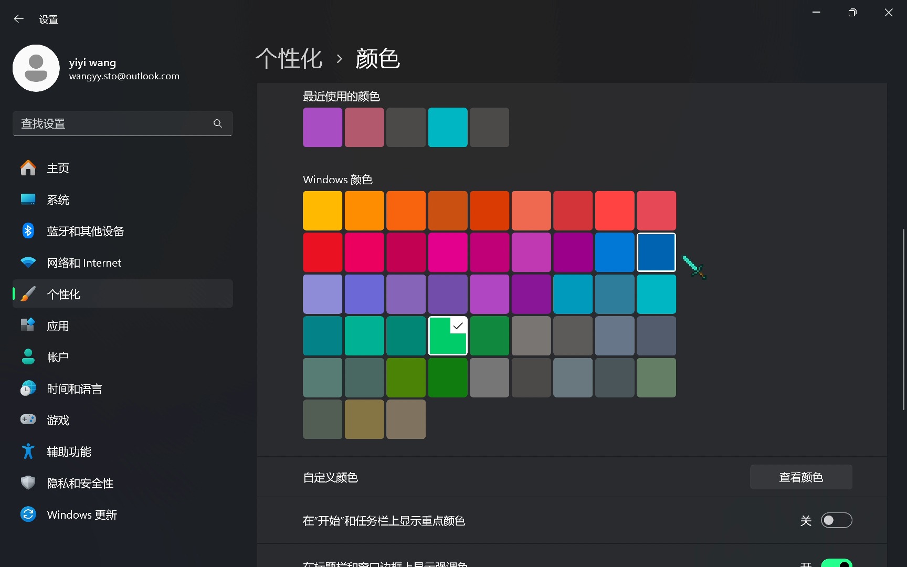Click the Accessibility figure icon
Viewport: 907px width, 567px height.
28,451
